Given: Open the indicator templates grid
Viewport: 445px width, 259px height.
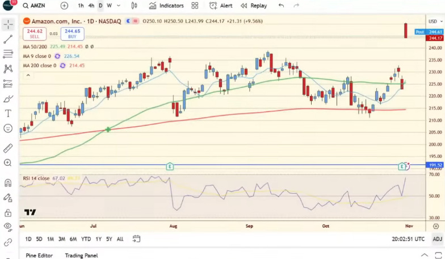Looking at the screenshot, I should click(195, 6).
